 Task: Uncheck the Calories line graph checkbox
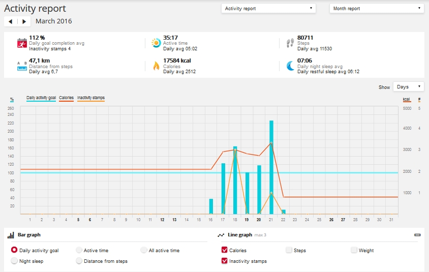225,250
